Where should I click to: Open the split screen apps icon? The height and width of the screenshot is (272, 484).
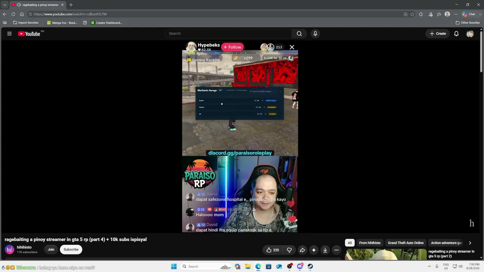pos(405,14)
